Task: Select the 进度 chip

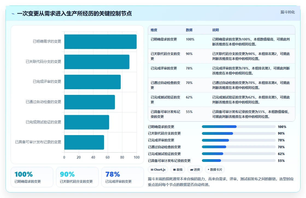Action: [195, 170]
